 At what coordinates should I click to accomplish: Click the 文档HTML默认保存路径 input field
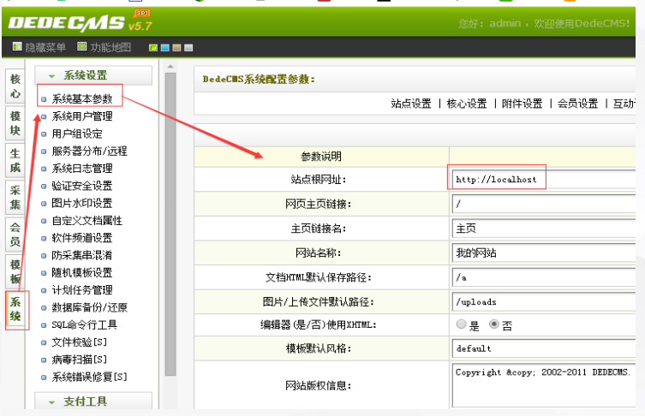(544, 277)
